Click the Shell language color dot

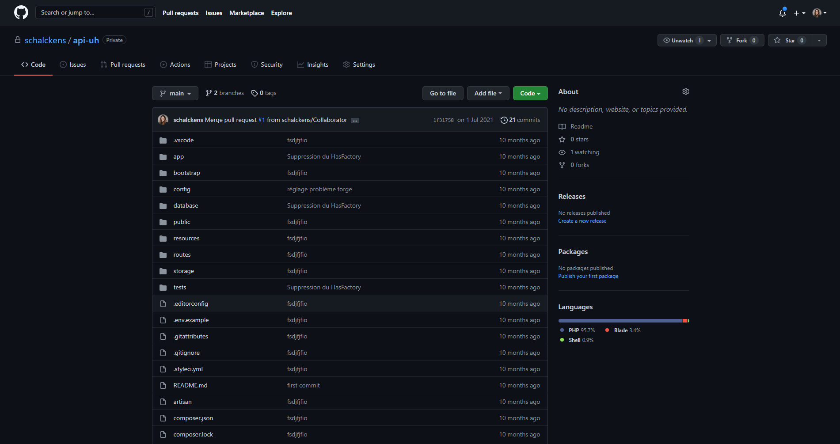click(562, 340)
